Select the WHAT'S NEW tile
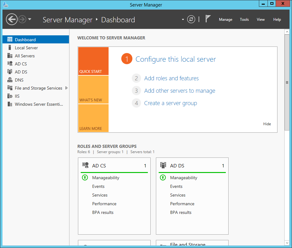The height and width of the screenshot is (248, 292). click(x=93, y=90)
